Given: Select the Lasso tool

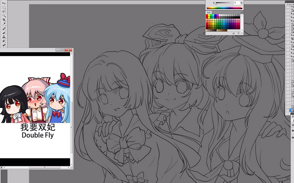Looking at the screenshot, I should 4,11.
